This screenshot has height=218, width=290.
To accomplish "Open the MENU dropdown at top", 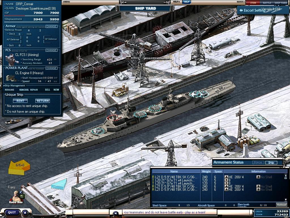I will coord(66,2).
